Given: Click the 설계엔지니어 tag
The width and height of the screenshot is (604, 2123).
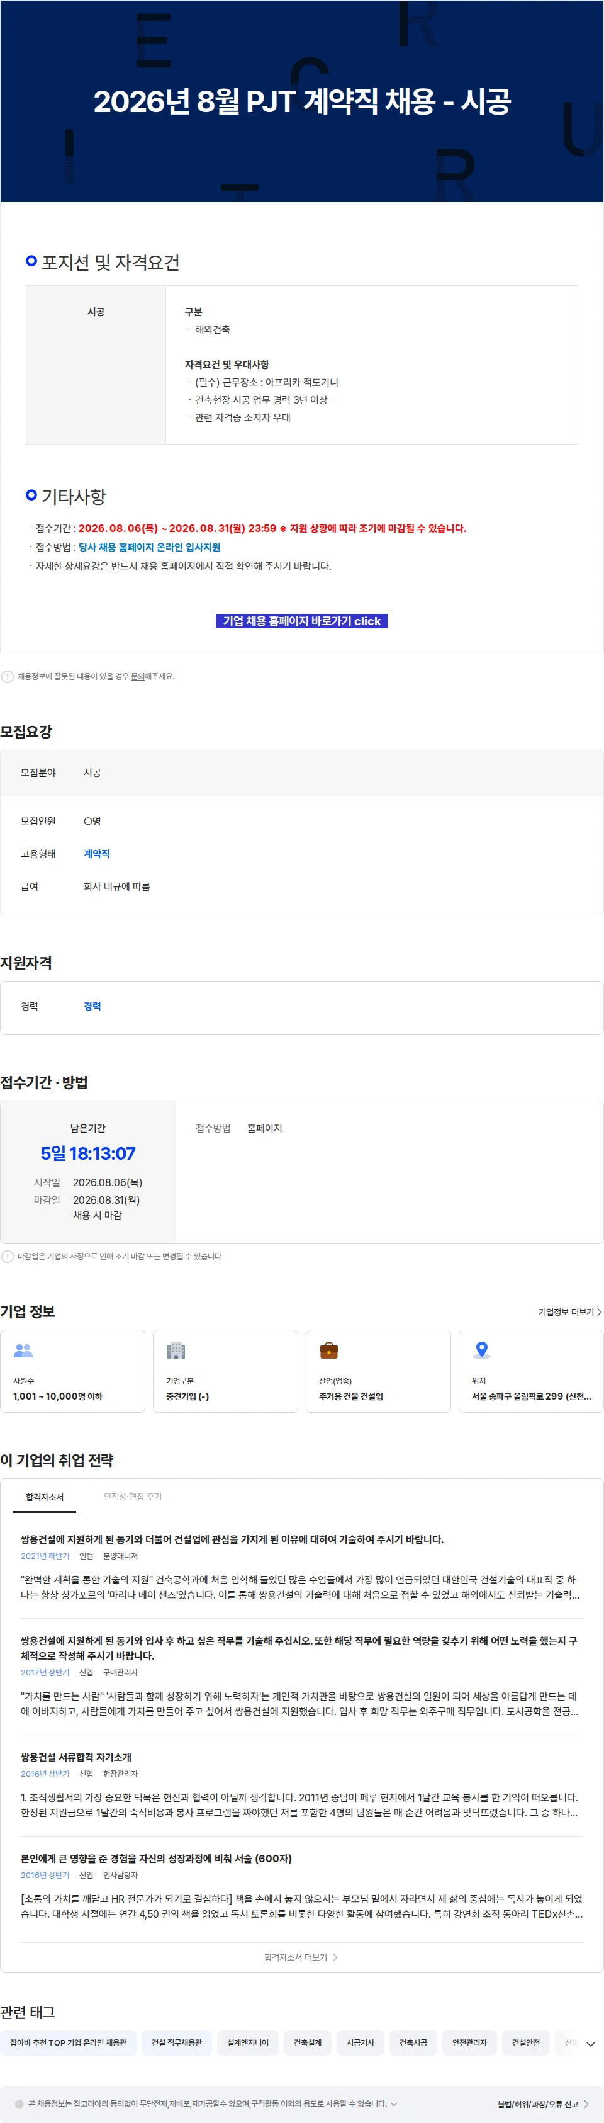Looking at the screenshot, I should pyautogui.click(x=248, y=2043).
